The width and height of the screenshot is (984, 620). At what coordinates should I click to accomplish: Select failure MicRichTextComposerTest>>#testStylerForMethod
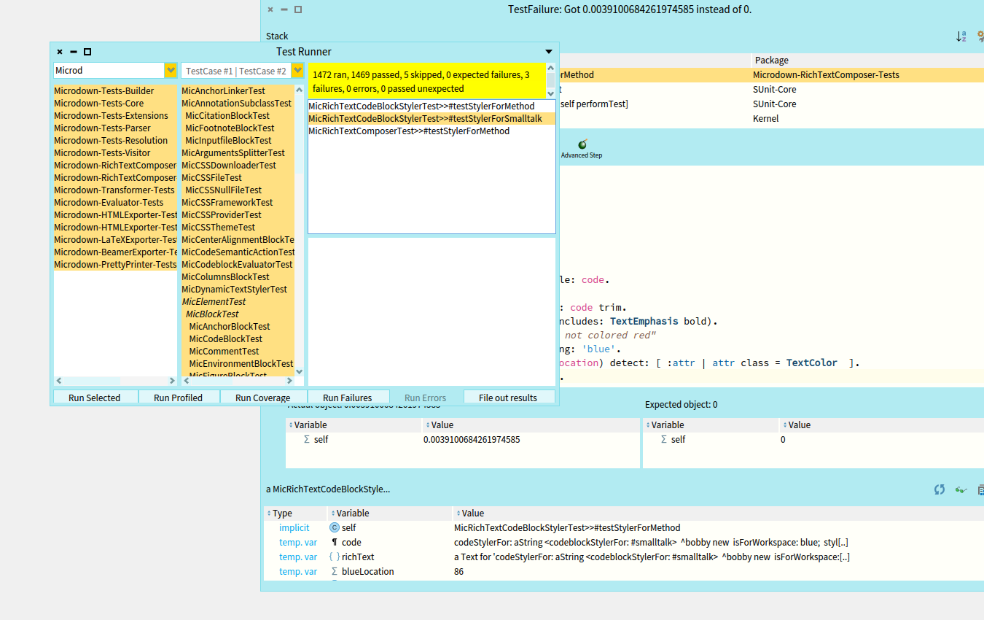point(432,131)
